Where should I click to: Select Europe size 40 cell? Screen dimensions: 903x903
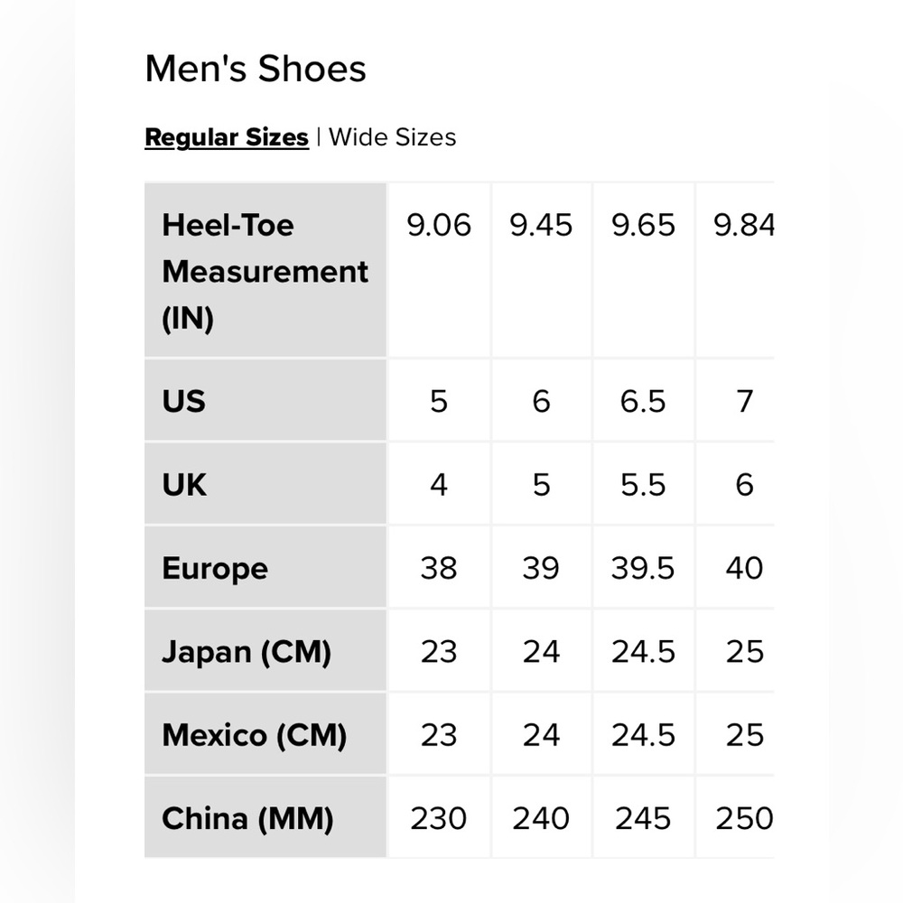tap(736, 567)
